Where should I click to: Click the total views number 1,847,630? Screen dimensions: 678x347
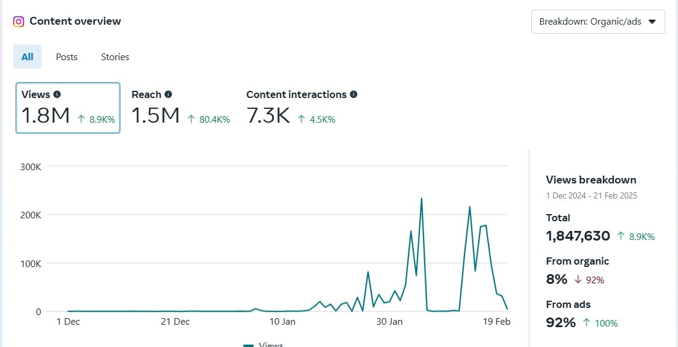578,236
